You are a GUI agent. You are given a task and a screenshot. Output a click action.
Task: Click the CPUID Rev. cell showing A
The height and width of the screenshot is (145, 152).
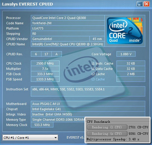coord(57,54)
